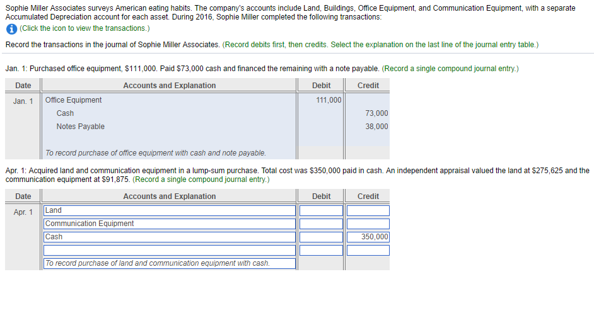Select the Communication Equipment account field
The width and height of the screenshot is (594, 313).
click(x=170, y=224)
